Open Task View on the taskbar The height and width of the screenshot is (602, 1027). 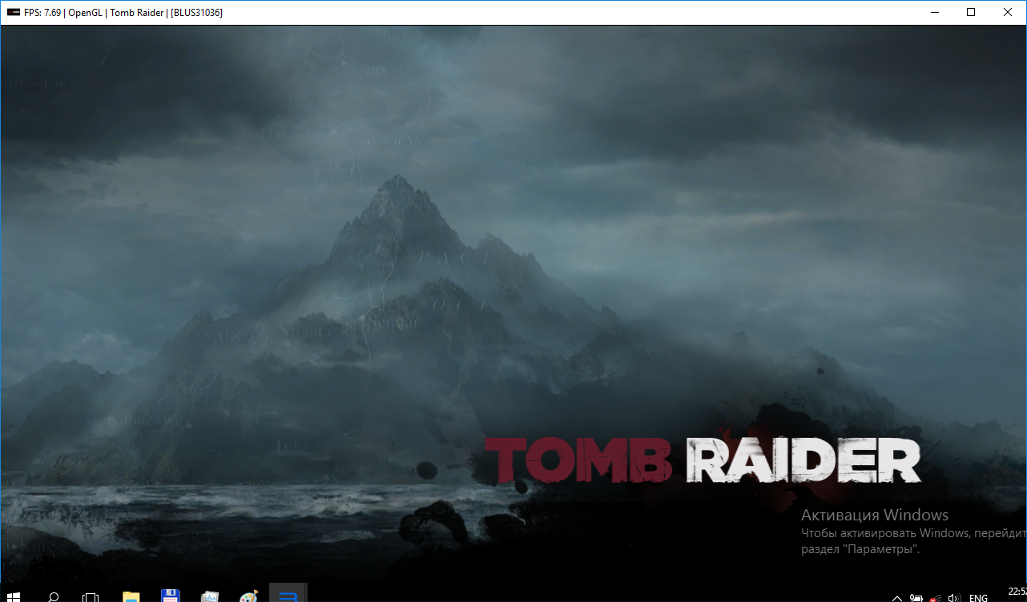[91, 596]
